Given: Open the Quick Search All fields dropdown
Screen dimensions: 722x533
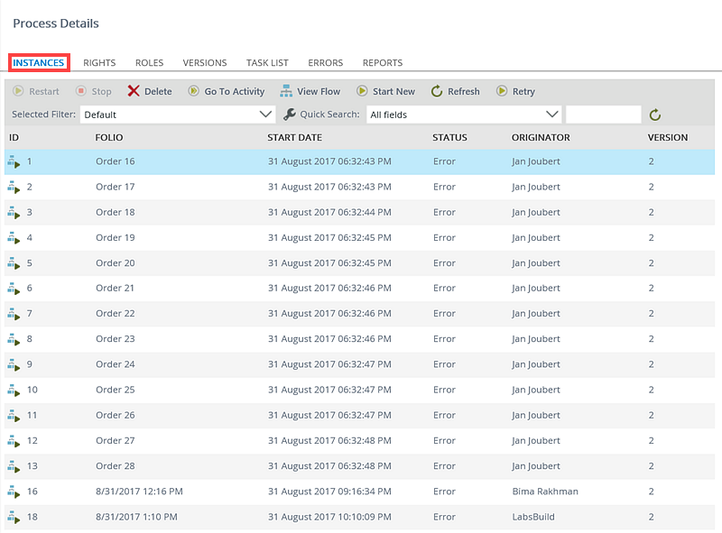Looking at the screenshot, I should tap(464, 115).
